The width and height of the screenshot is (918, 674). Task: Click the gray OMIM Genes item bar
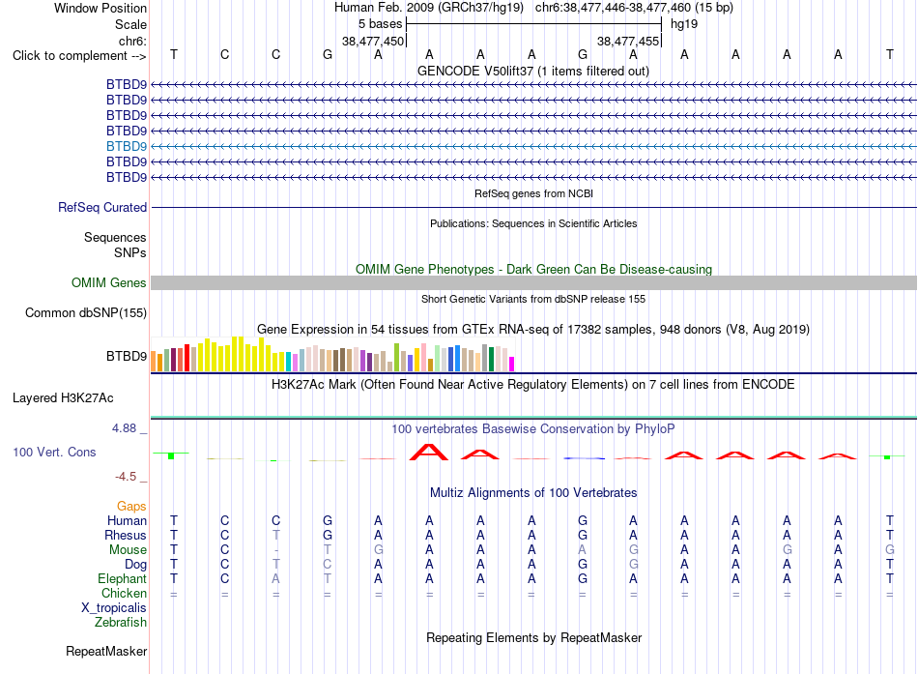click(x=533, y=283)
